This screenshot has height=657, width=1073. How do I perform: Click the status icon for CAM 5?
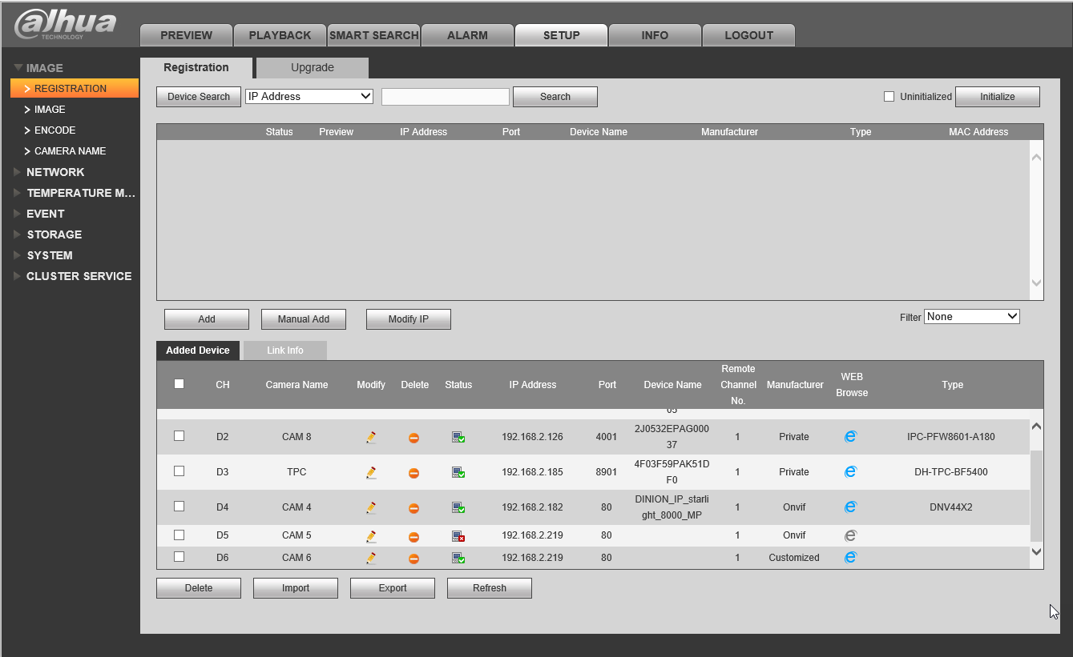pyautogui.click(x=458, y=536)
